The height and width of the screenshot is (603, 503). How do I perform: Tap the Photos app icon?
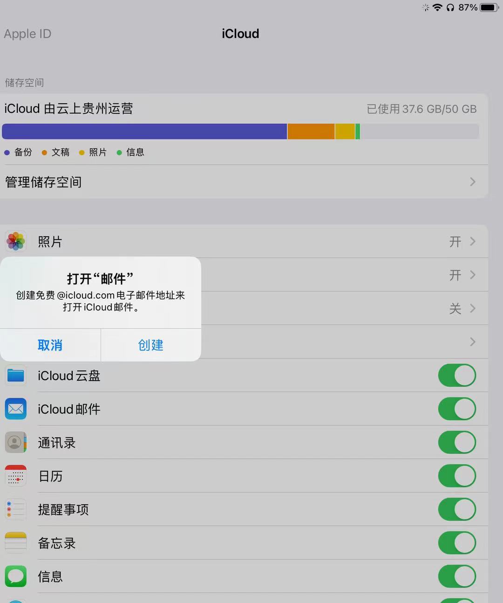point(16,241)
